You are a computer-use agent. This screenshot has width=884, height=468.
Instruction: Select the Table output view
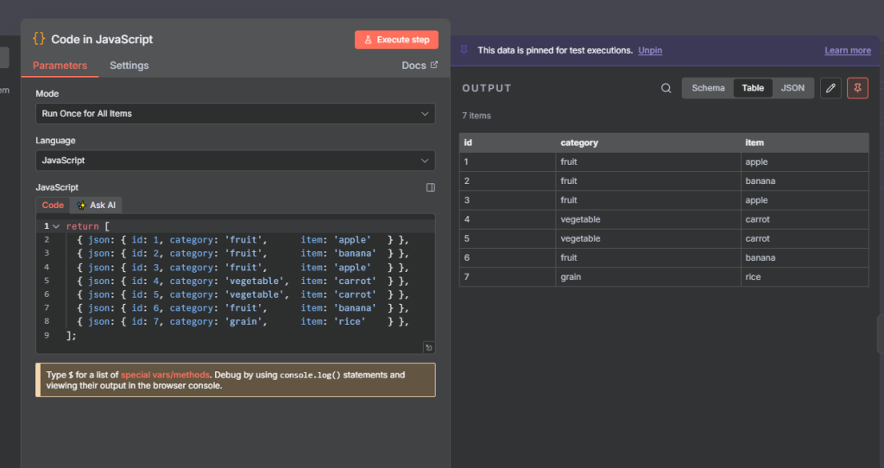pos(753,88)
